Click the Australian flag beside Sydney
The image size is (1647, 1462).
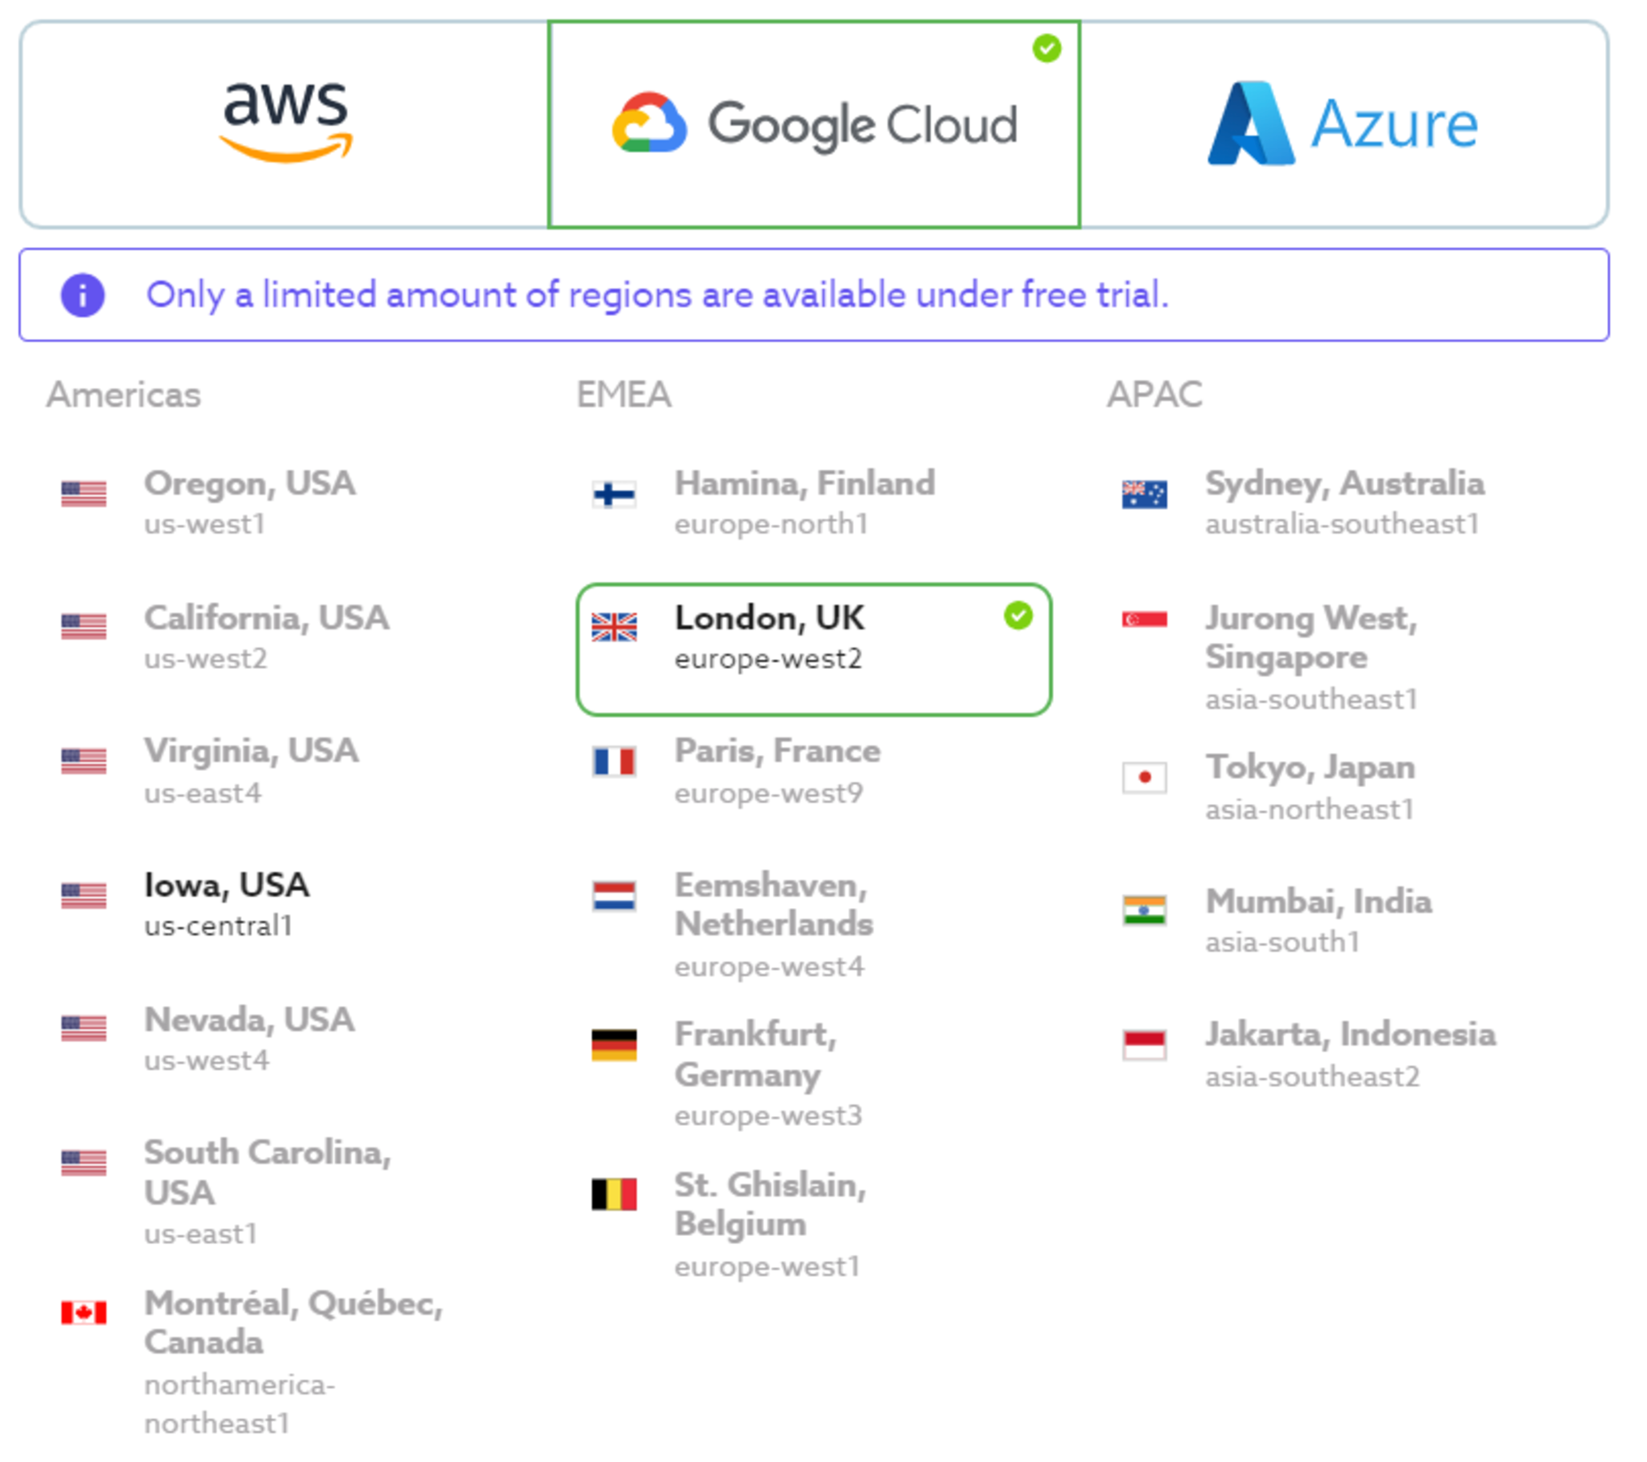pos(1145,494)
